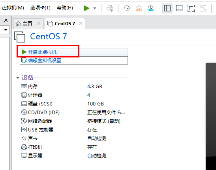Click the CD/DVD (IDE) disc icon
The width and height of the screenshot is (216, 170).
coord(24,112)
